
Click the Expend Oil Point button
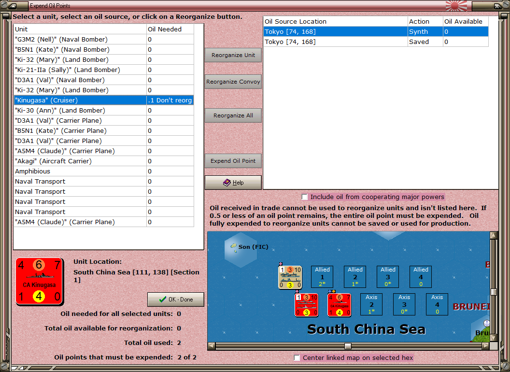point(233,161)
